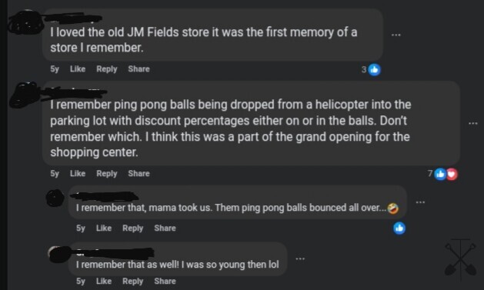Screen dimensions: 484x290
Task: Share the helicopter ping pong comment
Action: tap(139, 173)
